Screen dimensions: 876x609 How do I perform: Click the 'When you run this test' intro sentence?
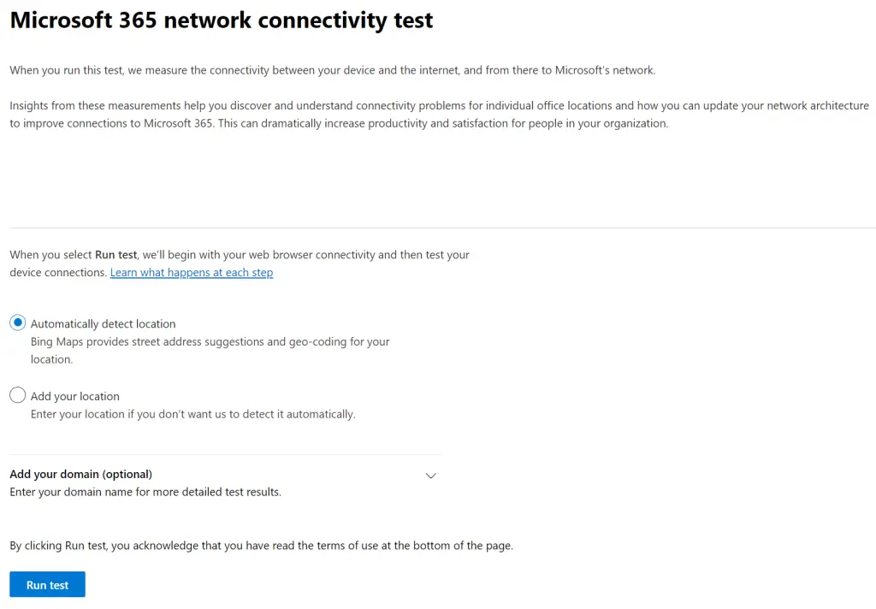pyautogui.click(x=333, y=70)
